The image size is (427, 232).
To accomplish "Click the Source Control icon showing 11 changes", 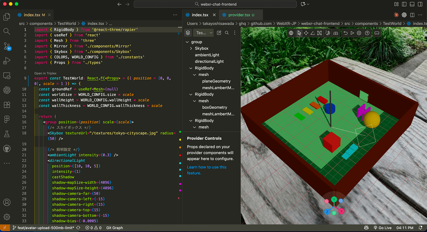I will tap(7, 46).
